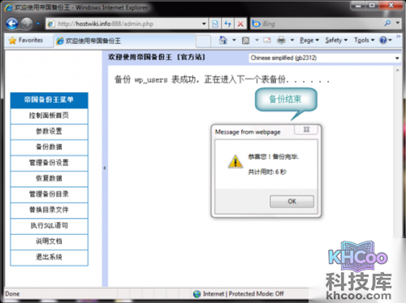This screenshot has width=406, height=303.
Task: Expand the Home dropdown arrow
Action: 234,41
